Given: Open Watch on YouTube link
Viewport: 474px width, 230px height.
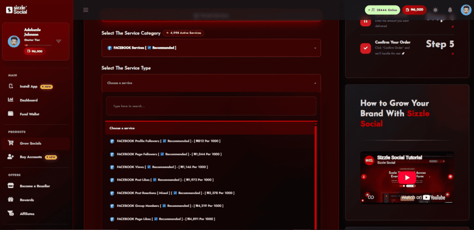Looking at the screenshot, I should click(423, 198).
